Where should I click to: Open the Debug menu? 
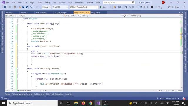point(48,2)
